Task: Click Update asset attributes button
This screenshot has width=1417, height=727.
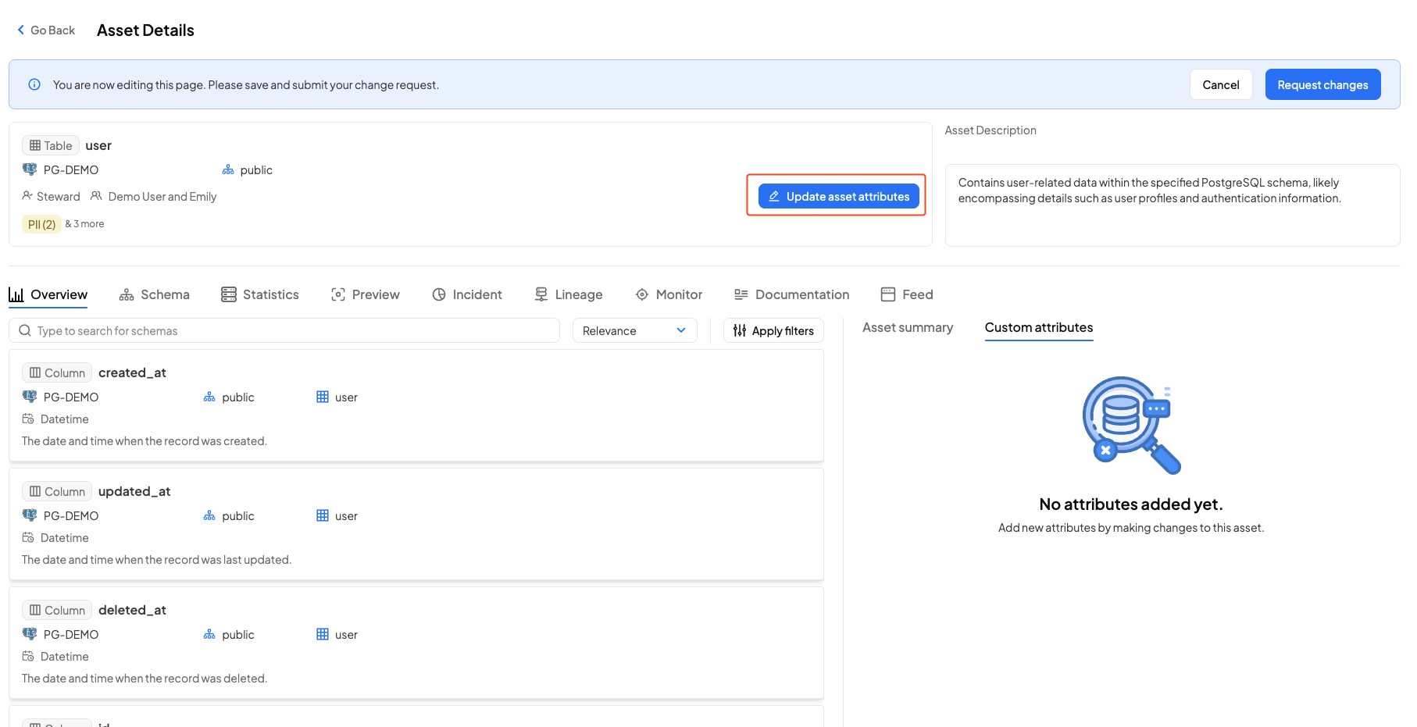Action: tap(838, 196)
